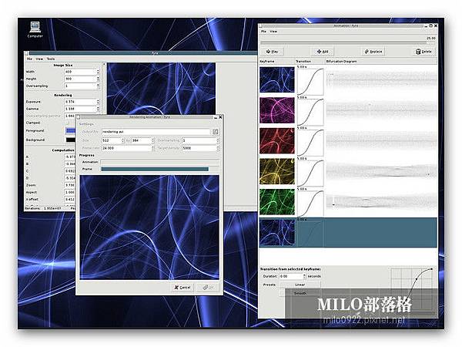The height and width of the screenshot is (347, 462).
Task: Click the Replace keyframe button
Action: pos(373,52)
